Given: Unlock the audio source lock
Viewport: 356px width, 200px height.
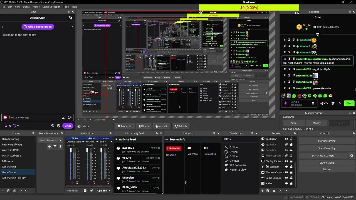Looking at the screenshot, I should [x=291, y=183].
